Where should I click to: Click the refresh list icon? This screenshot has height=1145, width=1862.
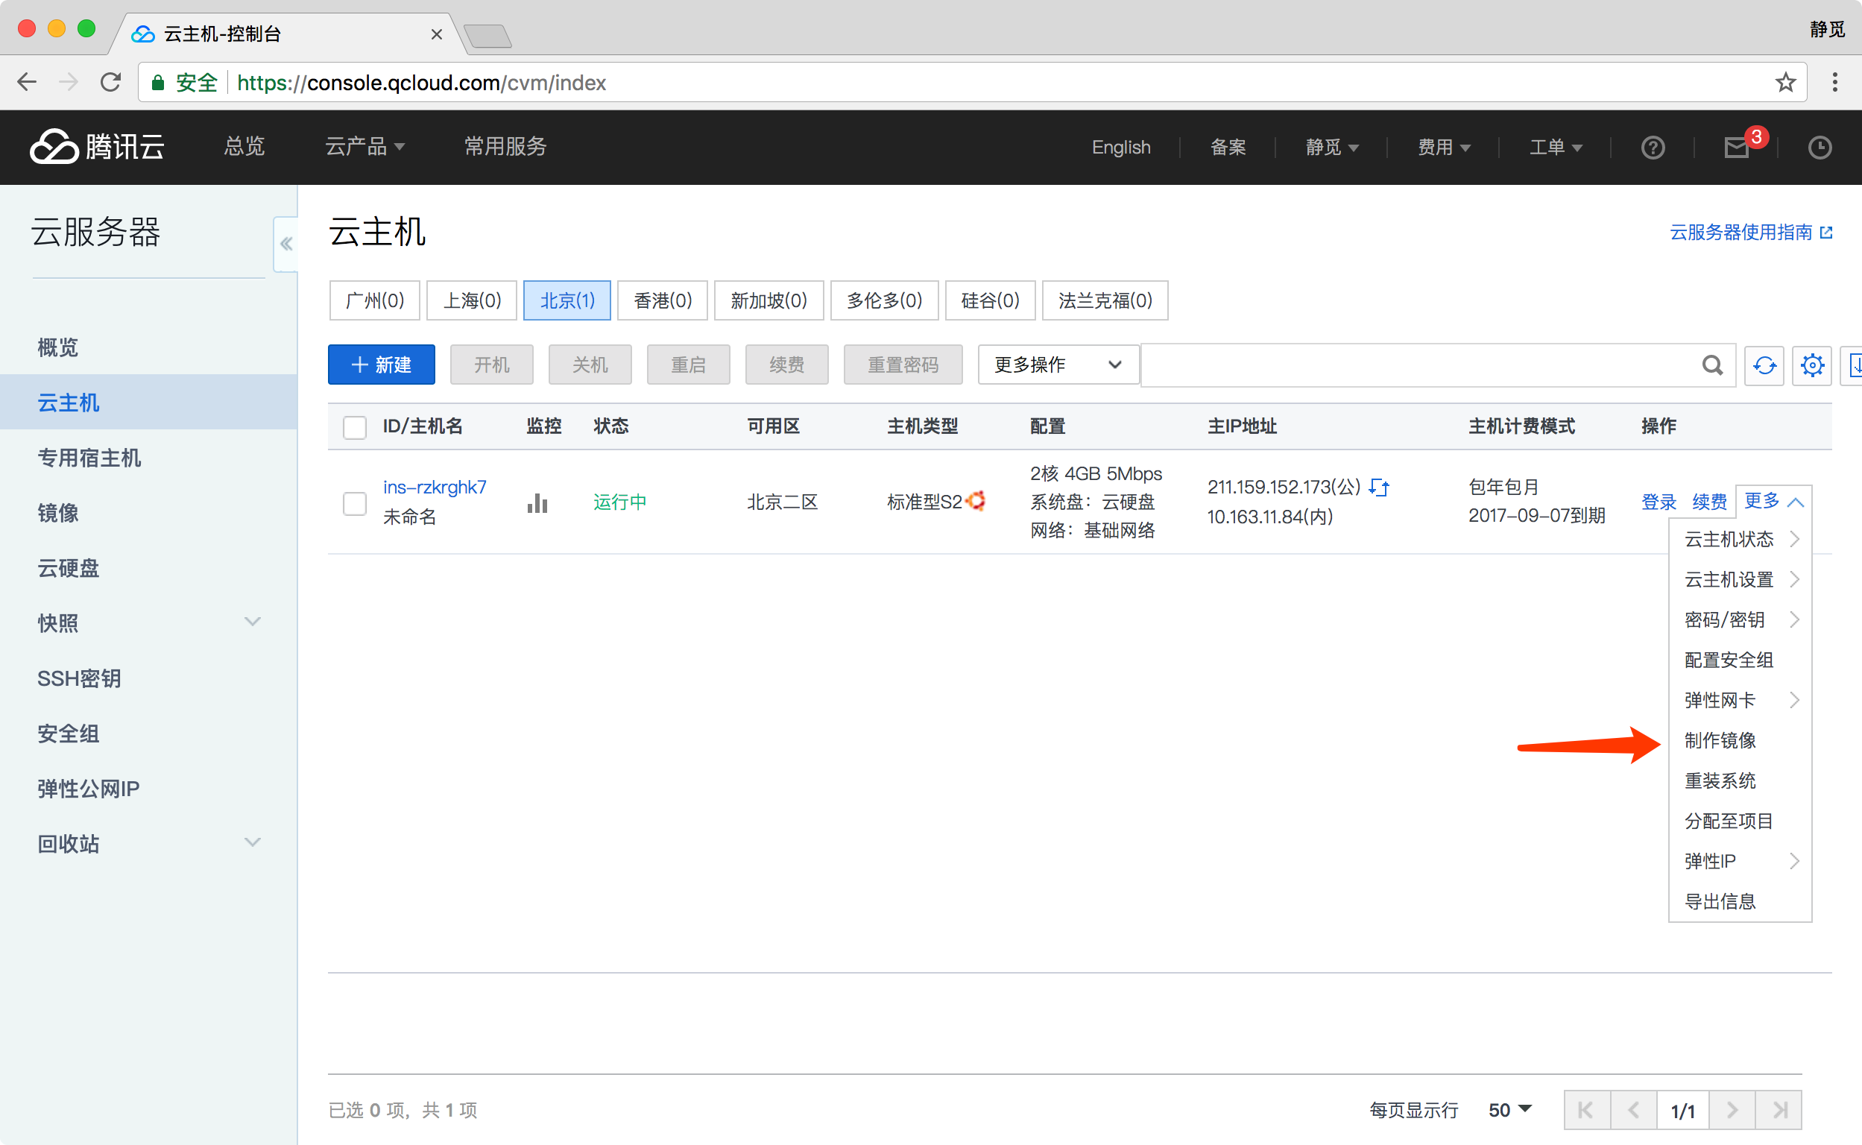pyautogui.click(x=1764, y=366)
